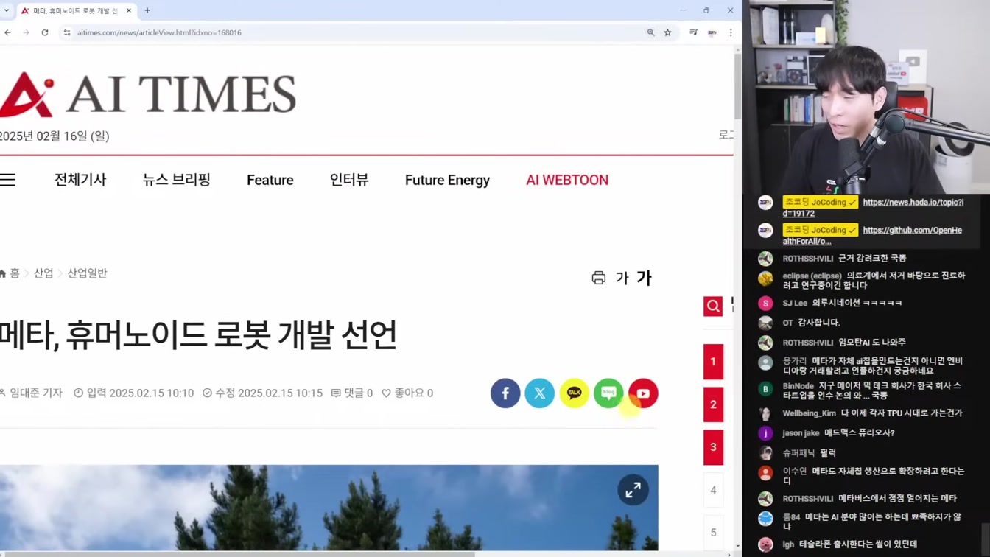Open news.hada.io link in chat

(x=873, y=208)
